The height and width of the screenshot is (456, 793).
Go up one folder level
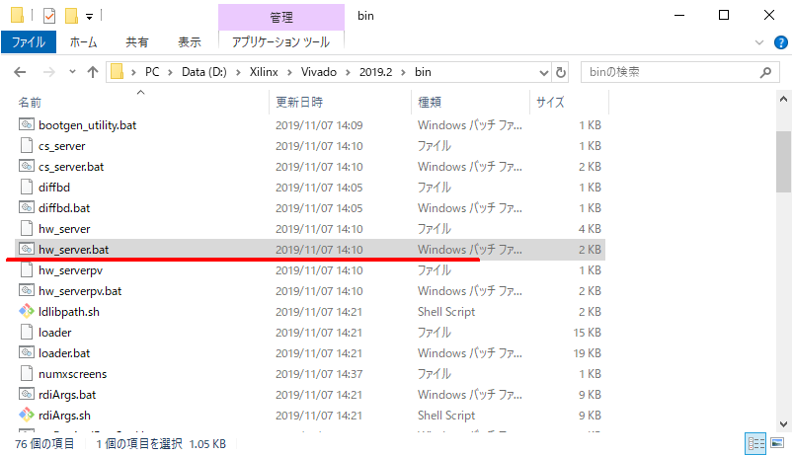93,72
